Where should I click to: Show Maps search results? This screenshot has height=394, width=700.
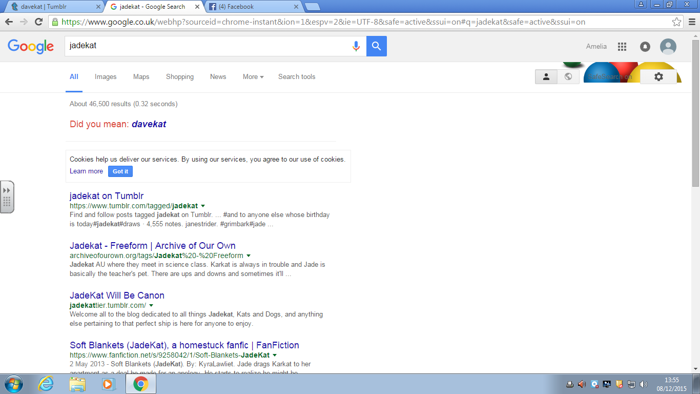pyautogui.click(x=141, y=77)
